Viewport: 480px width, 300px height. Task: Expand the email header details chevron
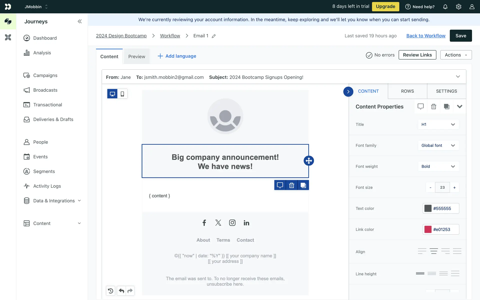[458, 77]
